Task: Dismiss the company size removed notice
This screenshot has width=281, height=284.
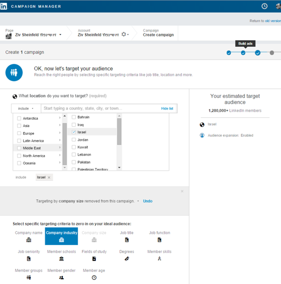Action: pyautogui.click(x=182, y=191)
